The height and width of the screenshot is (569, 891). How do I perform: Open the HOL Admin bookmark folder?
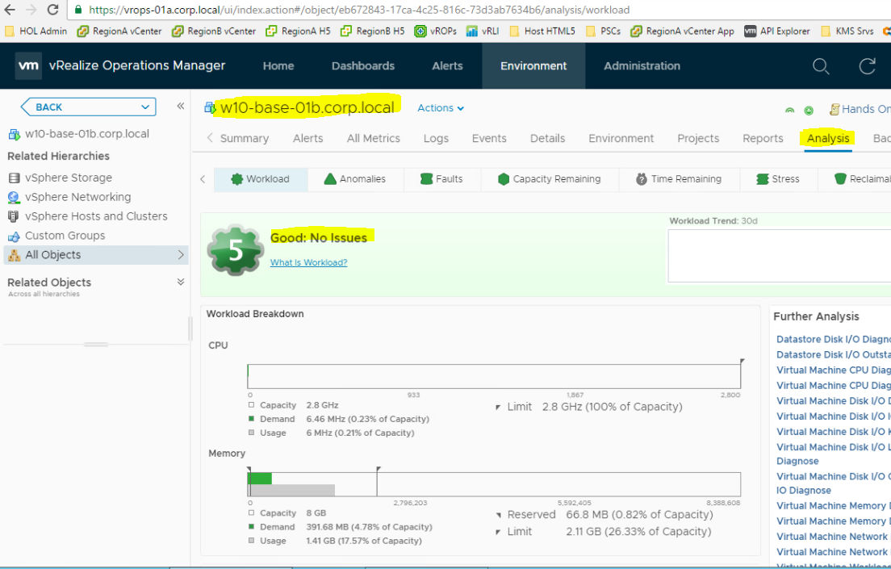click(x=36, y=31)
